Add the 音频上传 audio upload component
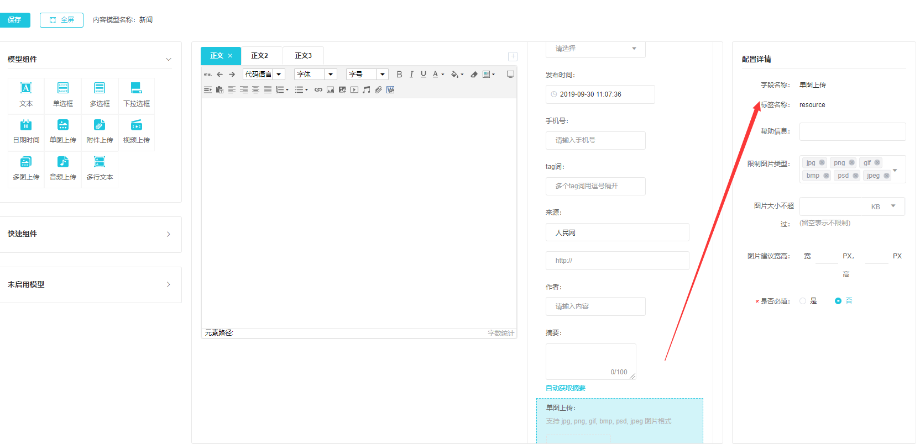Screen dimensions: 920x445 63,169
